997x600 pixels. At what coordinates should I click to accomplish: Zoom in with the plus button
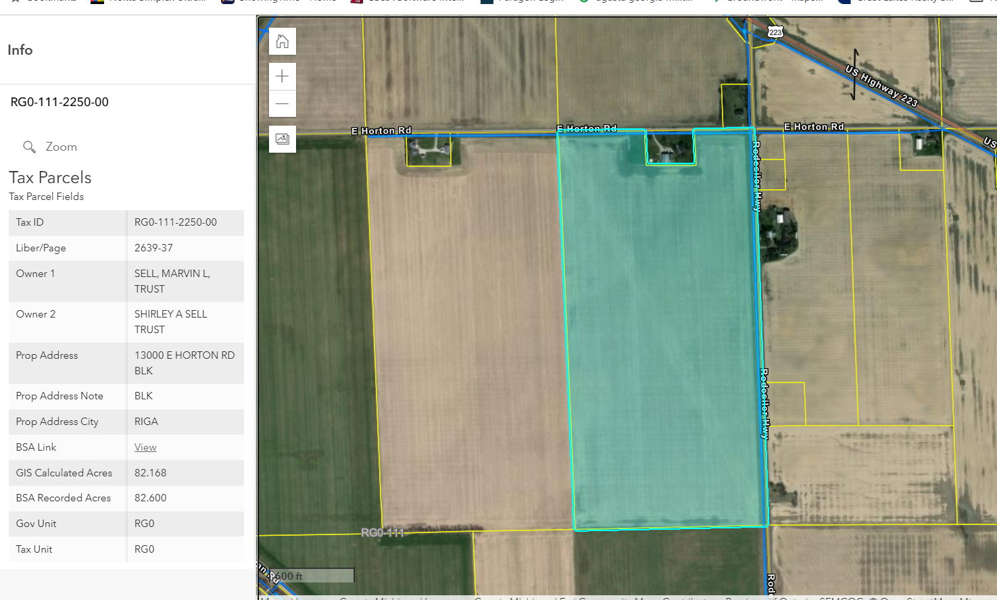(x=283, y=76)
